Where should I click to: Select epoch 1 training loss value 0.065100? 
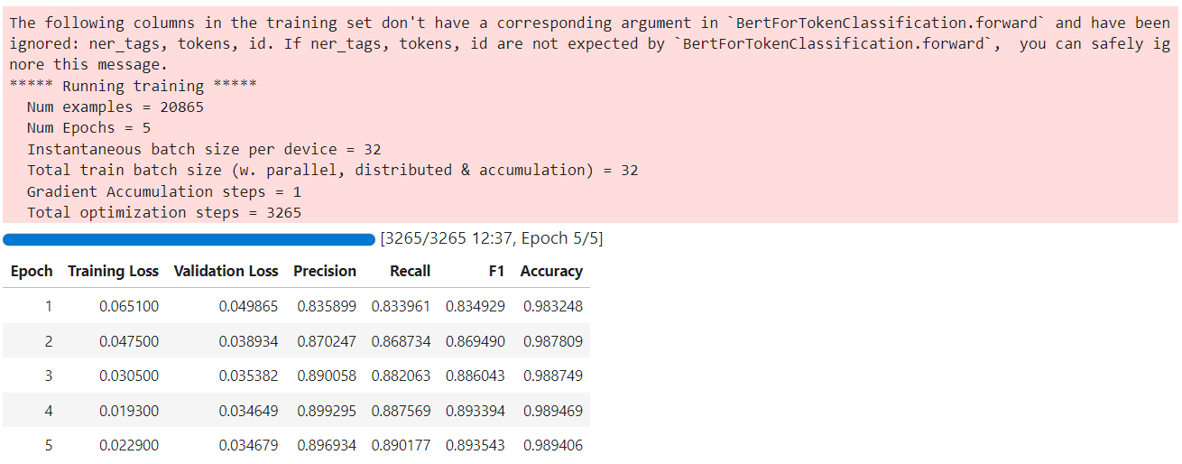(129, 306)
